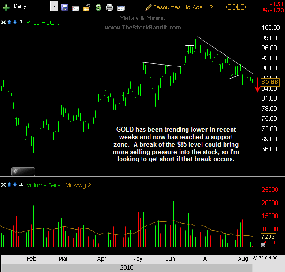Click the Save chart floppy disk icon
The height and width of the screenshot is (272, 285).
(x=64, y=7)
